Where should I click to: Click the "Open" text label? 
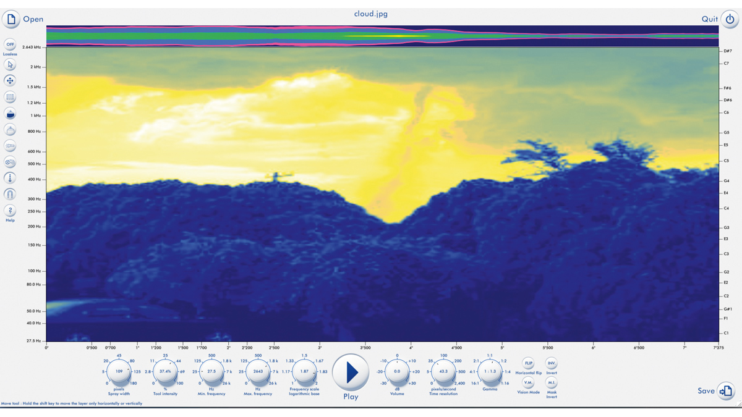point(33,19)
